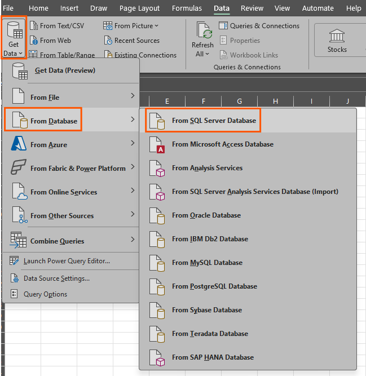Choose From IBM Db2 Database
The width and height of the screenshot is (366, 376).
248,239
